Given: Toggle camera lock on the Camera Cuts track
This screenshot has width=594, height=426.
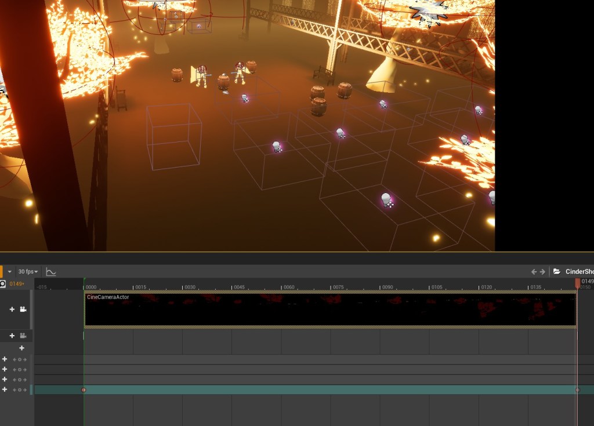Looking at the screenshot, I should pyautogui.click(x=23, y=310).
